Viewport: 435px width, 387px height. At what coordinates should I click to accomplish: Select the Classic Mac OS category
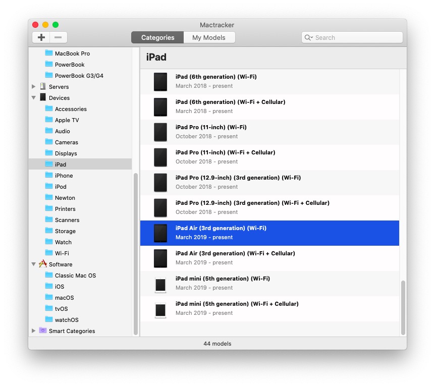point(80,275)
